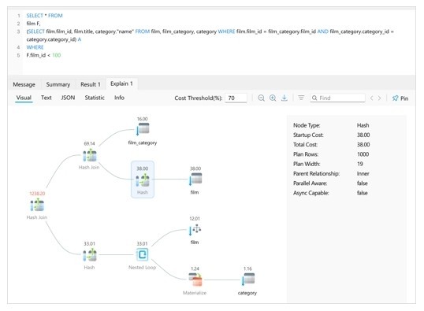The image size is (424, 311).
Task: Click the Parent Relationship value Inner
Action: [363, 174]
